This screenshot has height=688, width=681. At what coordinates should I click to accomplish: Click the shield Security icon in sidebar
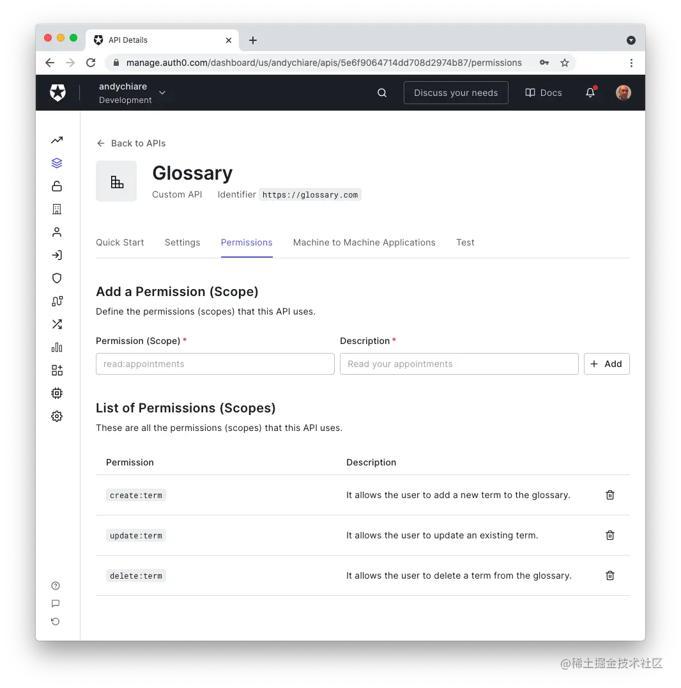[57, 278]
